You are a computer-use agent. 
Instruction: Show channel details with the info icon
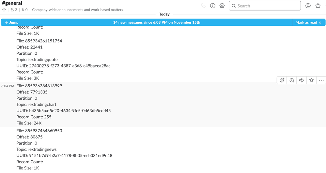pyautogui.click(x=213, y=6)
